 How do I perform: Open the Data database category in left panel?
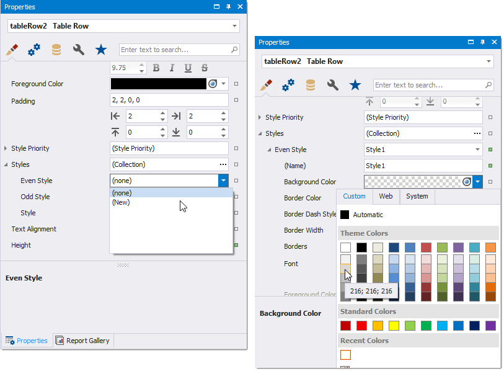click(56, 50)
